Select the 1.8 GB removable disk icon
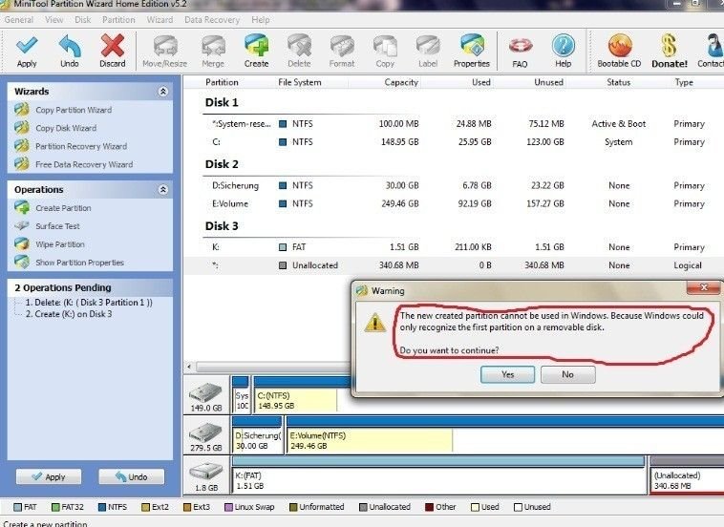The width and height of the screenshot is (724, 527). pyautogui.click(x=206, y=473)
